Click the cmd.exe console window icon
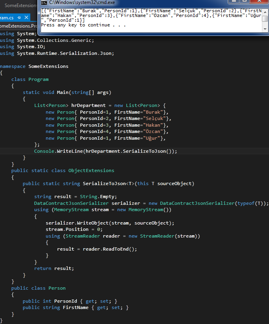Screen dimensions: 269x324 coord(45,3)
